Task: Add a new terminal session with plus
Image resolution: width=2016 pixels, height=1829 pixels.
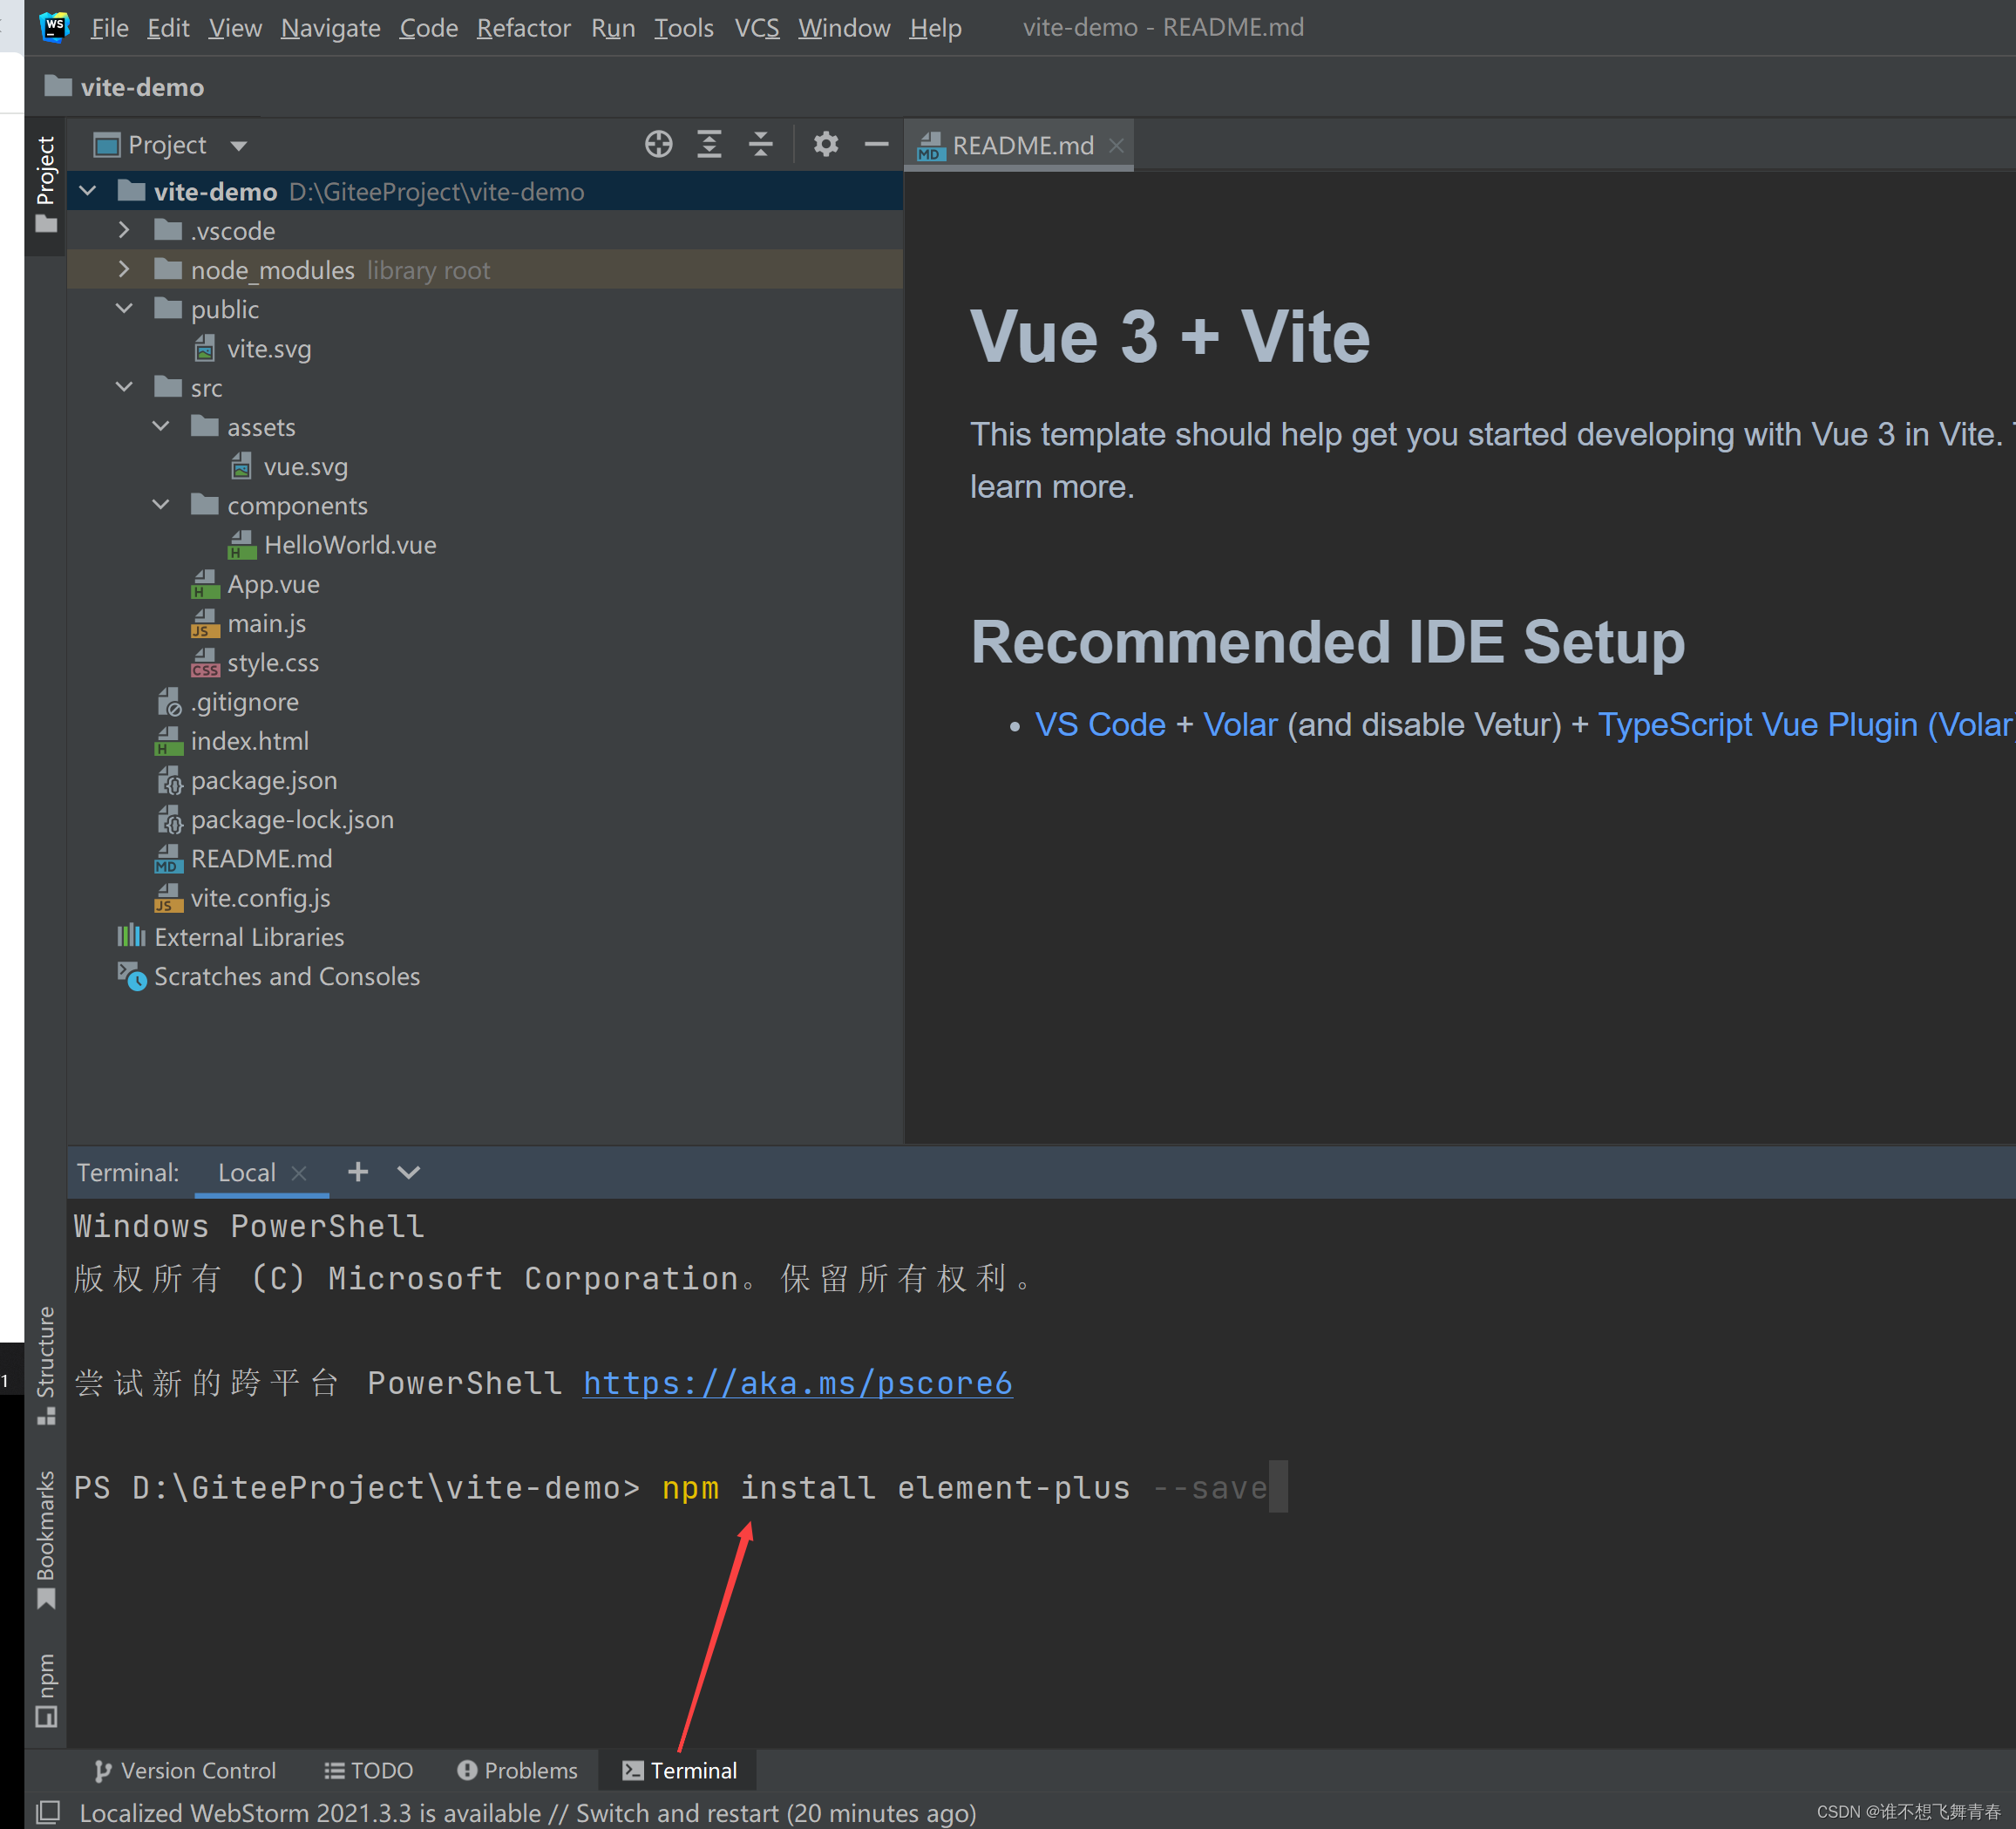Action: click(x=358, y=1171)
